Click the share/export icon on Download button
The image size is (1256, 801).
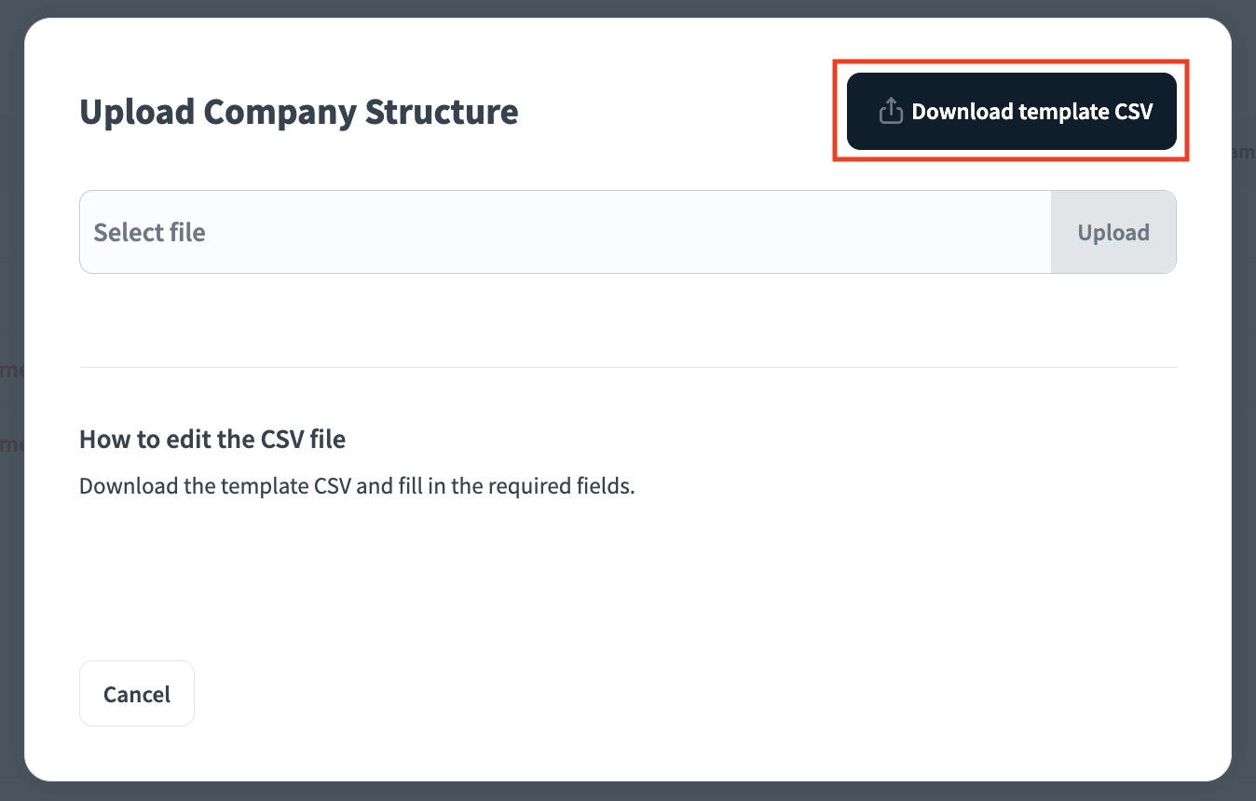click(891, 112)
